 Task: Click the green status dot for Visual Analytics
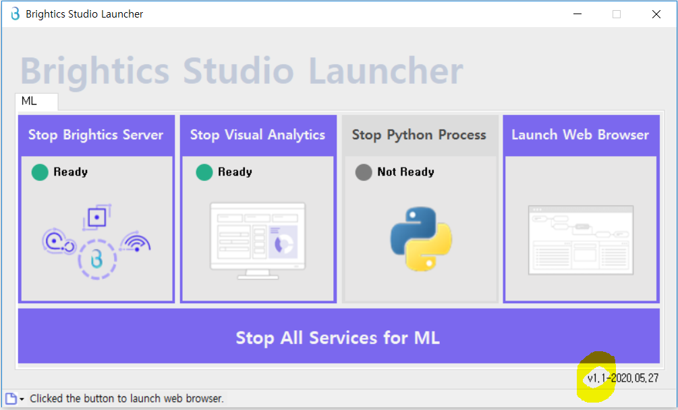[x=204, y=172]
